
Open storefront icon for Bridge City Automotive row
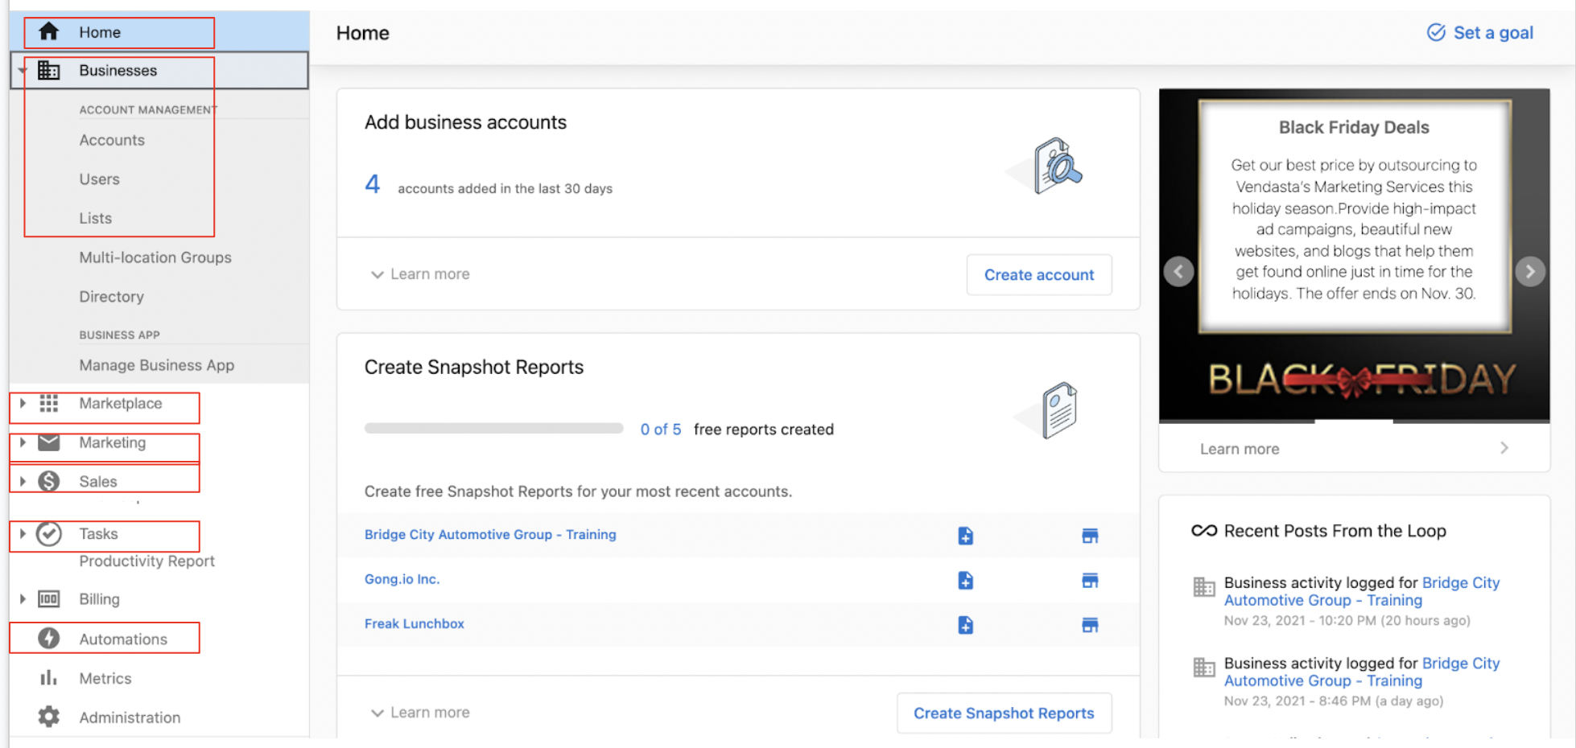(1090, 536)
